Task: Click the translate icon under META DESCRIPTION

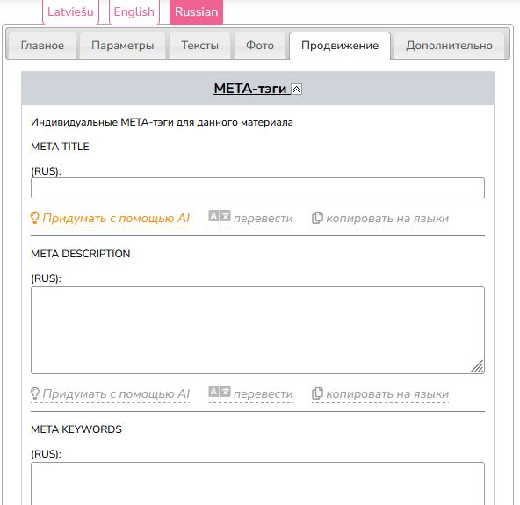Action: pyautogui.click(x=220, y=392)
